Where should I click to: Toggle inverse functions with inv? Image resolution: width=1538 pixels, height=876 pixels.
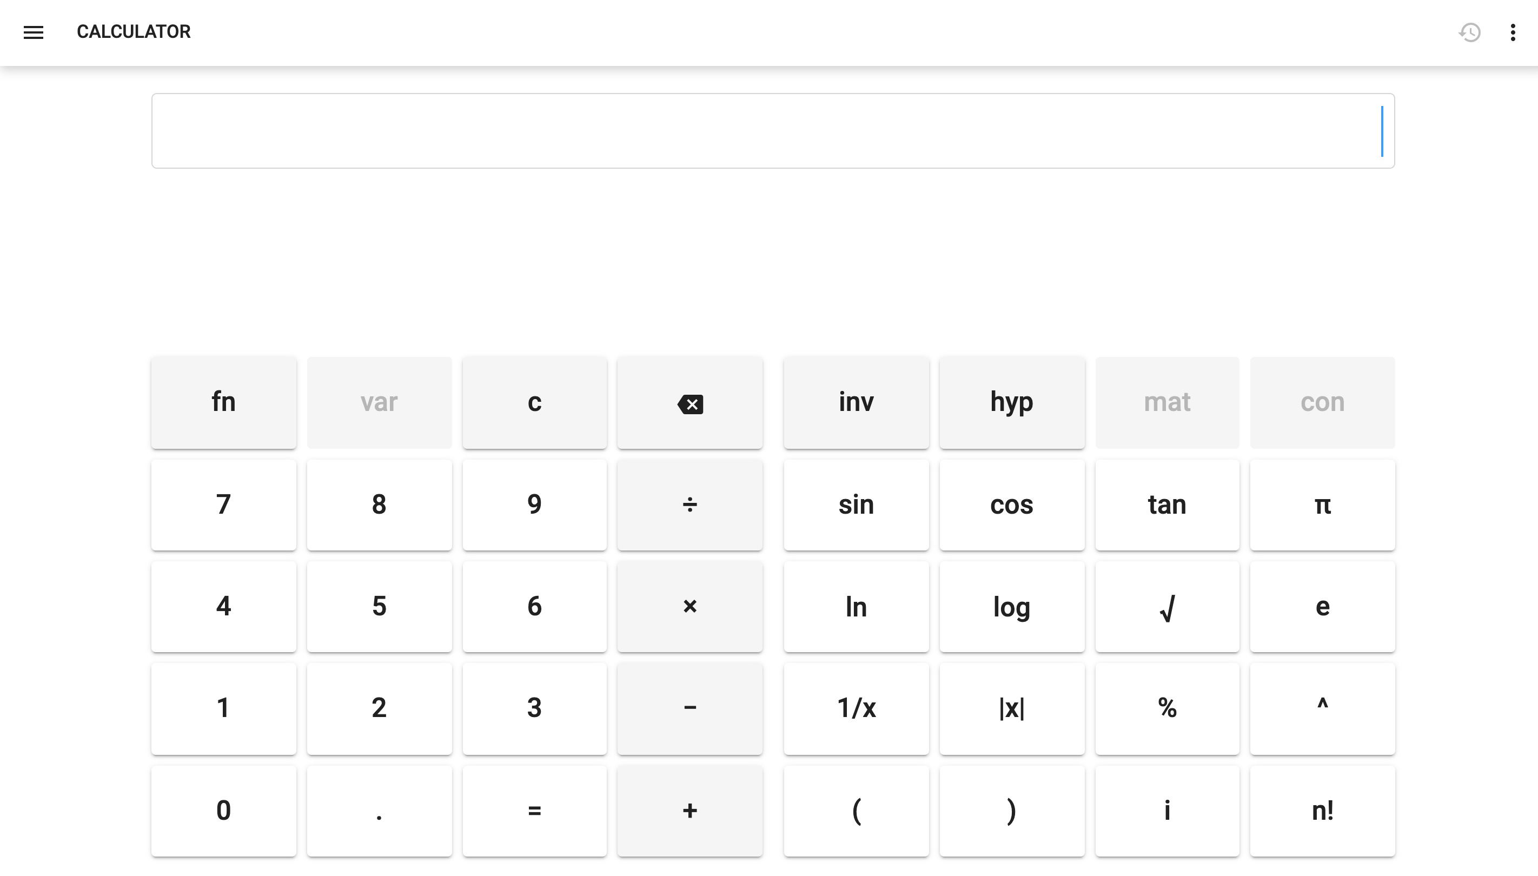point(856,402)
